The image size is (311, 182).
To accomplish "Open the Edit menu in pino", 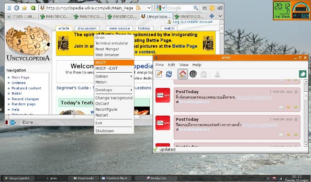I will coord(171,65).
